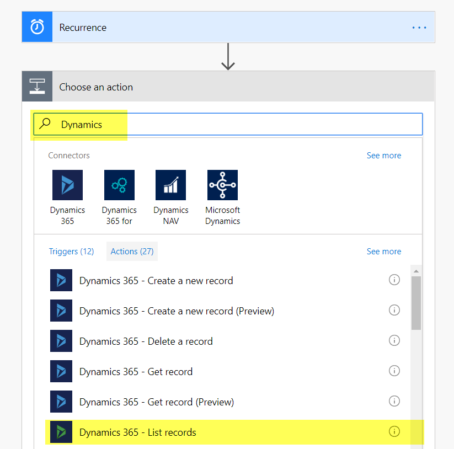This screenshot has width=454, height=449.
Task: Click the Dynamics NAV connector label
Action: pyautogui.click(x=171, y=215)
